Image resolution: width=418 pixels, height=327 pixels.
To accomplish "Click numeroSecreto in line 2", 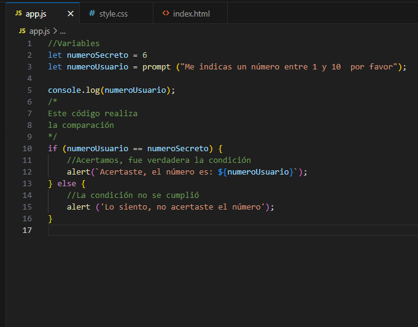I will click(x=98, y=55).
